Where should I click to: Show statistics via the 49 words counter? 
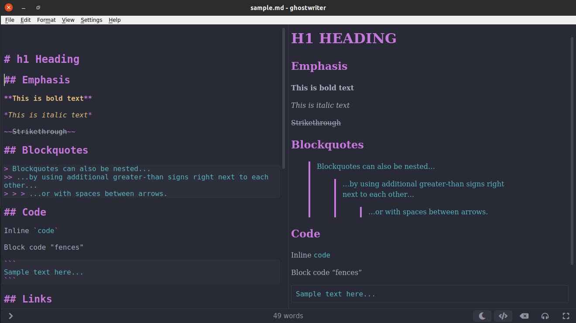tap(288, 316)
